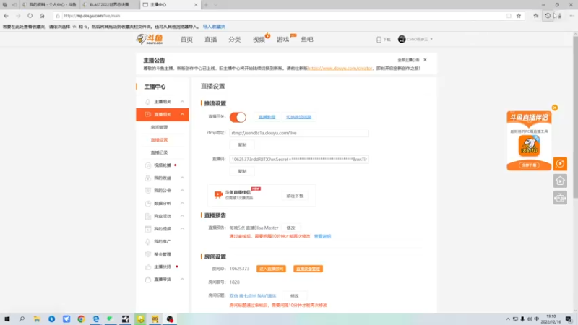Click the shield icon beside 帮会管理

(x=147, y=254)
